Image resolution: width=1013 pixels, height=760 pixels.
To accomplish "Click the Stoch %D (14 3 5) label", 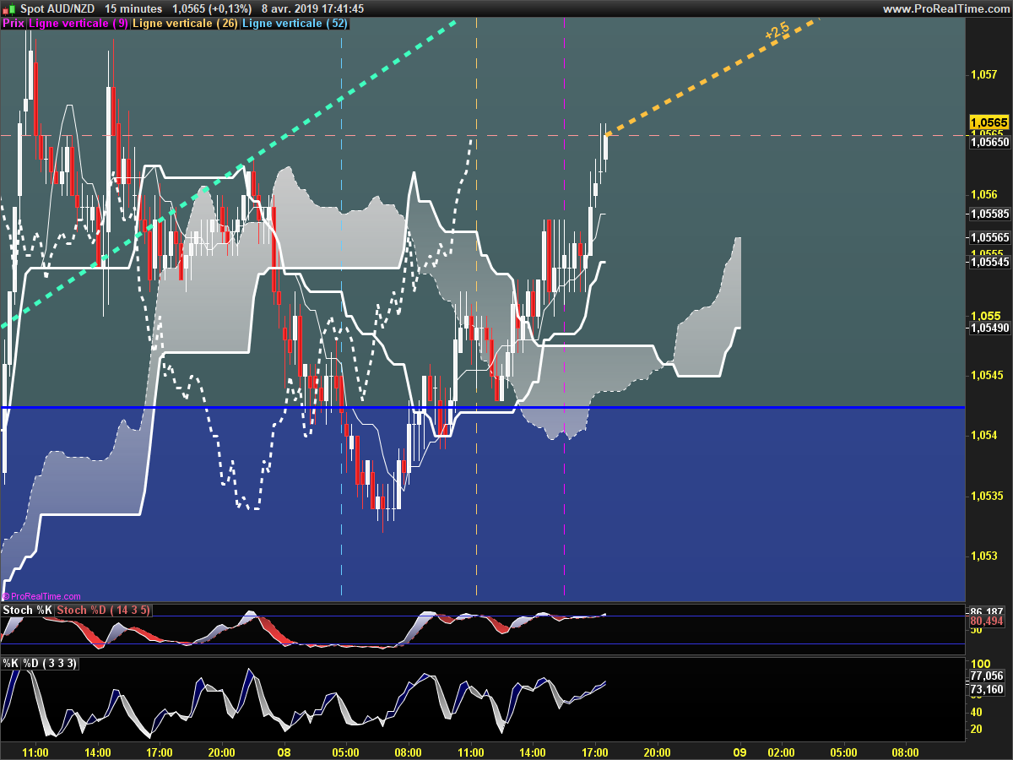I will (104, 610).
